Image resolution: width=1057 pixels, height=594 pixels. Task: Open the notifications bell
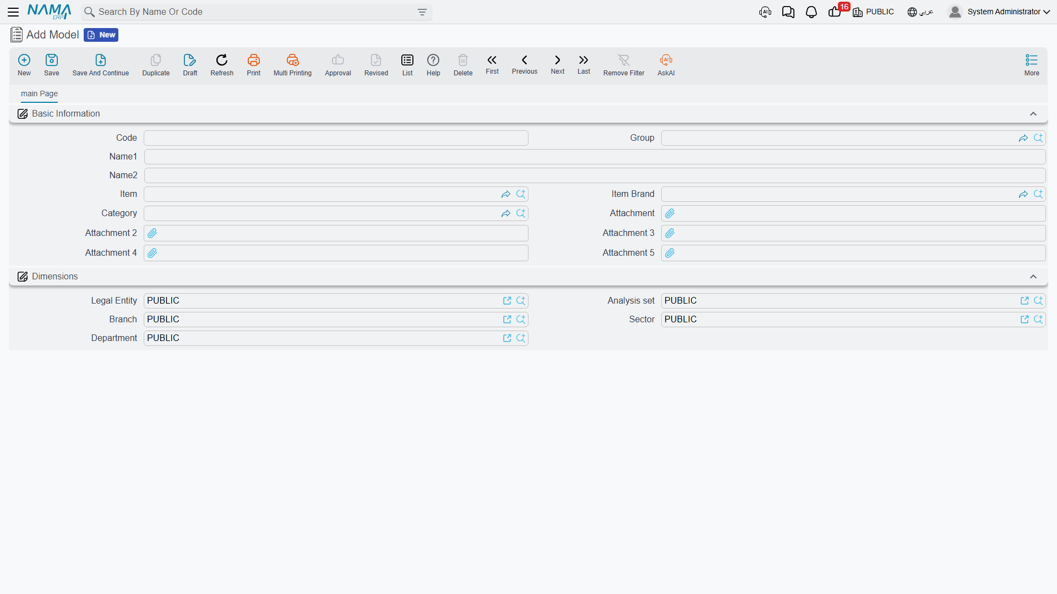click(811, 12)
